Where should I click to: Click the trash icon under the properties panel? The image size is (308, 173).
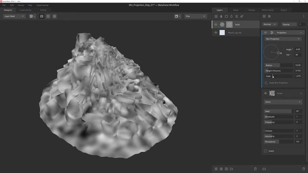click(304, 169)
